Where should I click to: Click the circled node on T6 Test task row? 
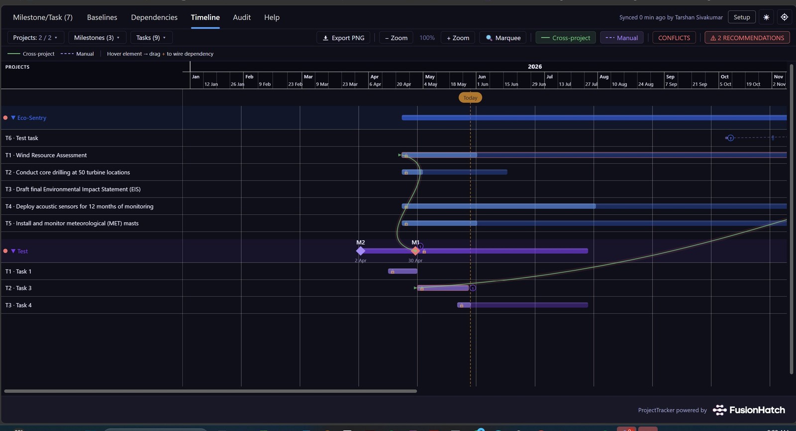[730, 138]
